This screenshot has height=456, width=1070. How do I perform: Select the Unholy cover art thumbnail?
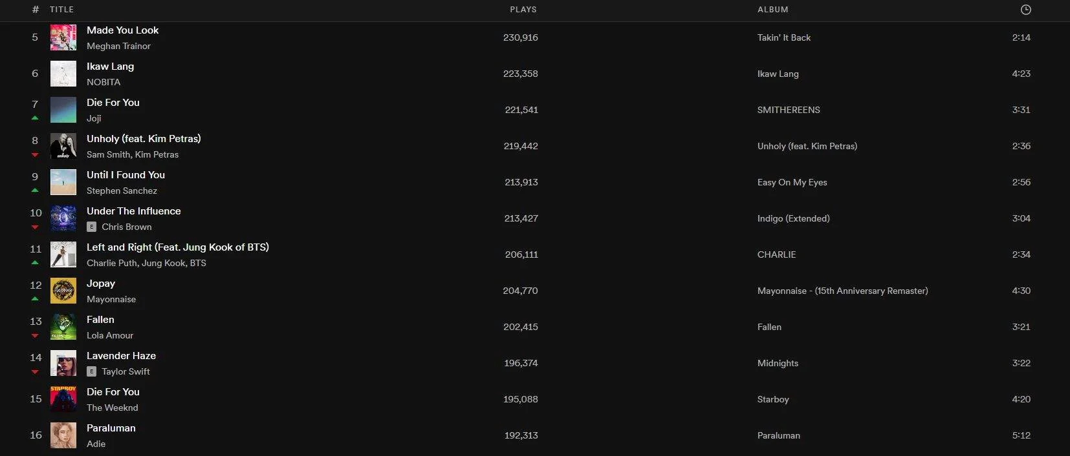coord(63,146)
